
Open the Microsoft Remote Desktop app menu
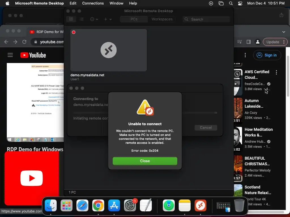(x=39, y=3)
